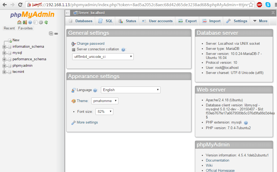Select the New item in database tree
Image resolution: width=277 pixels, height=172 pixels.
tap(16, 40)
